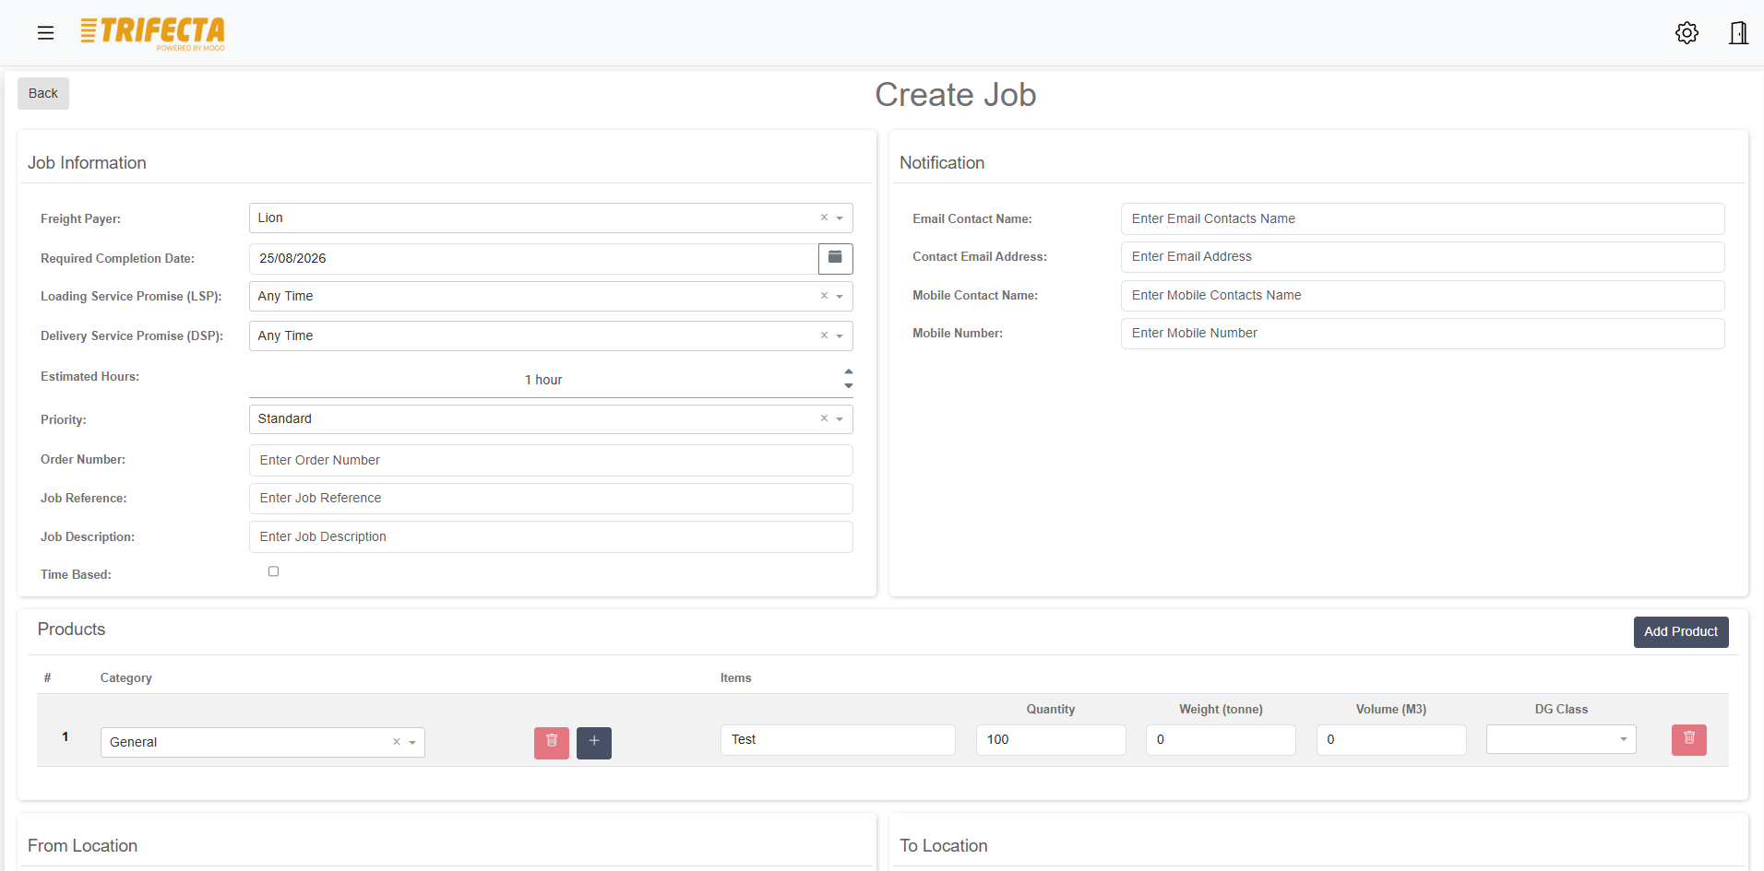Focus the Required Completion Date field
The width and height of the screenshot is (1764, 871).
533,258
